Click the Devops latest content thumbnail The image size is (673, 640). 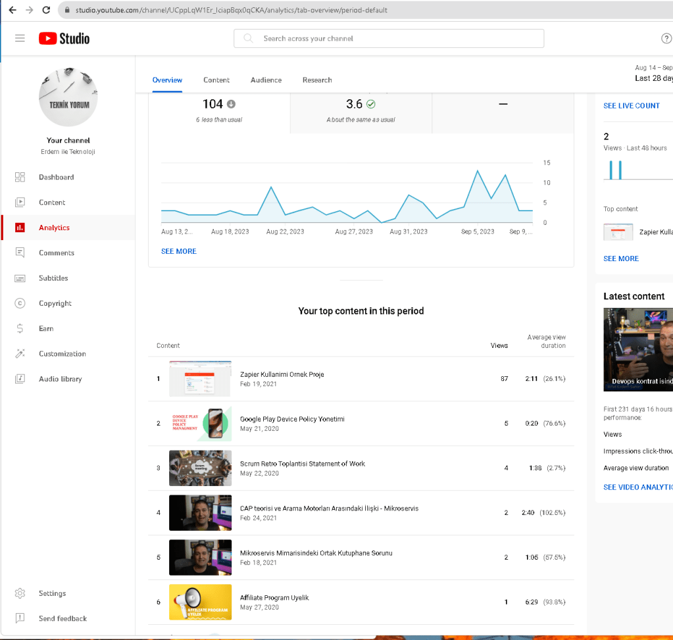tap(638, 349)
